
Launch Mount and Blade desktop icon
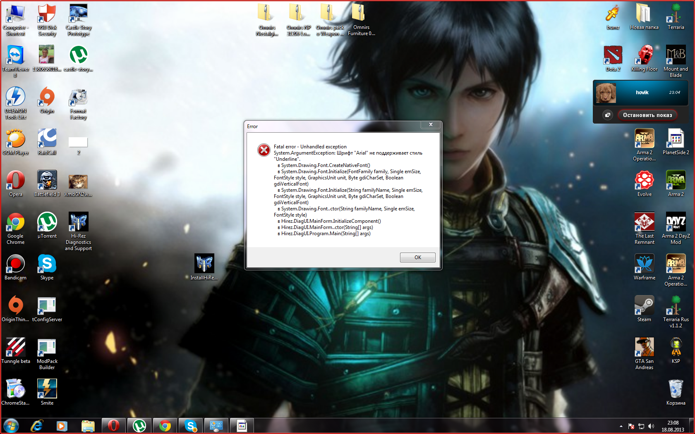(x=676, y=62)
